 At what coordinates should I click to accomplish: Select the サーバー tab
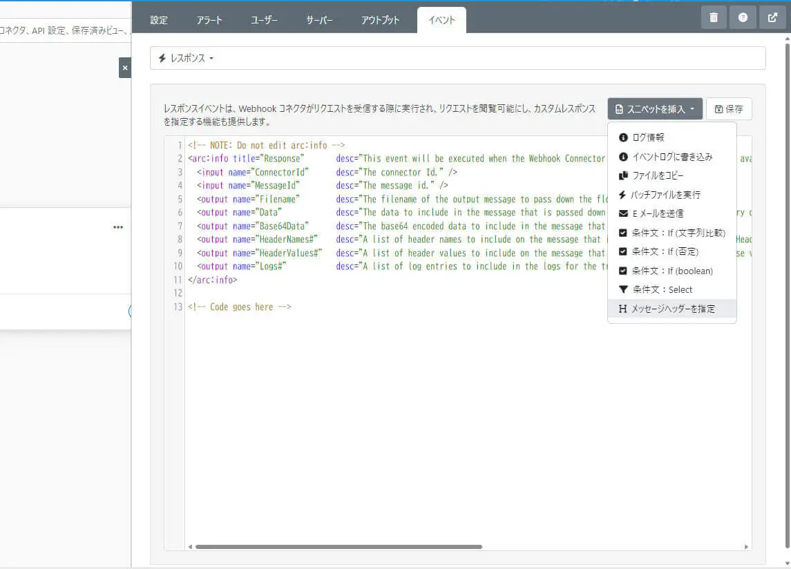319,20
